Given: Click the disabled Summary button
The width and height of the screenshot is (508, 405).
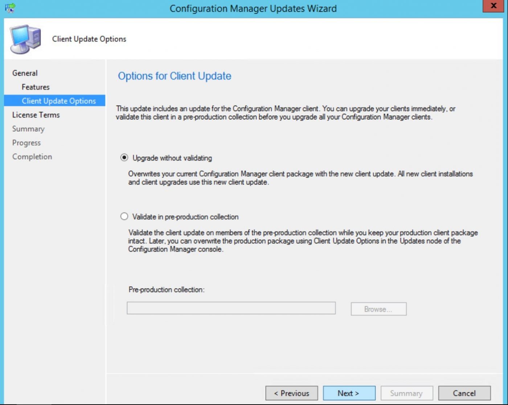Looking at the screenshot, I should tap(406, 393).
